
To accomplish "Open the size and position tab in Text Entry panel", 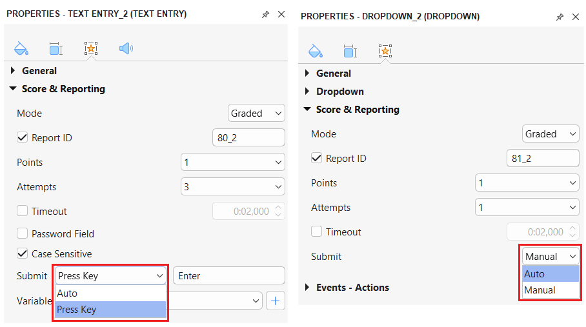I will tap(56, 48).
